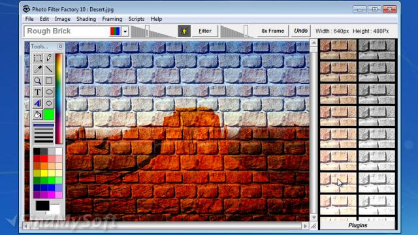This screenshot has height=235, width=418.
Task: Pick the white palette swatch in top row
Action: 59,151
